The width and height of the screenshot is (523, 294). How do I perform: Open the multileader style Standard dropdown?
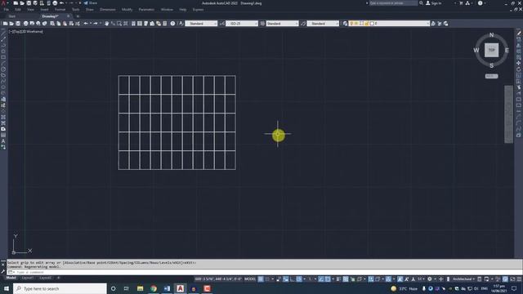pyautogui.click(x=323, y=24)
